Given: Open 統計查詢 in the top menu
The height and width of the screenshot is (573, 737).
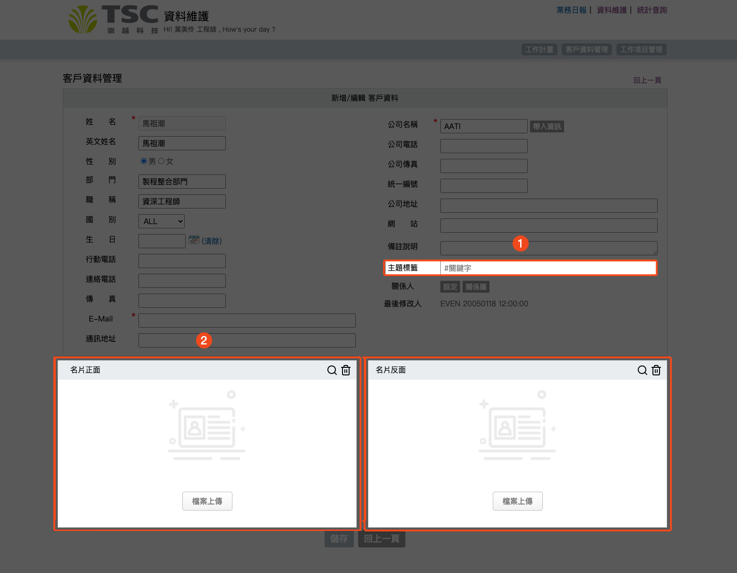Looking at the screenshot, I should [x=651, y=10].
